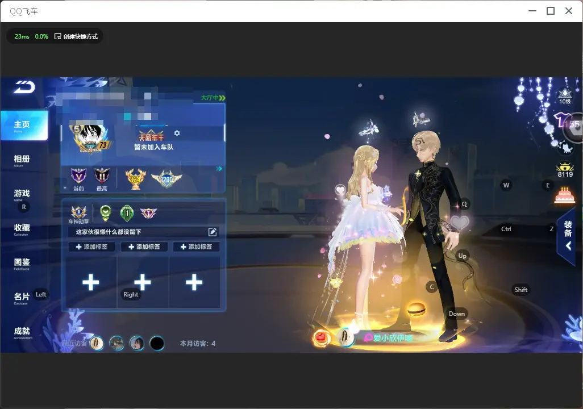This screenshot has height=409, width=583.
Task: Click the leftmost 添加标签 button
Action: click(x=91, y=247)
